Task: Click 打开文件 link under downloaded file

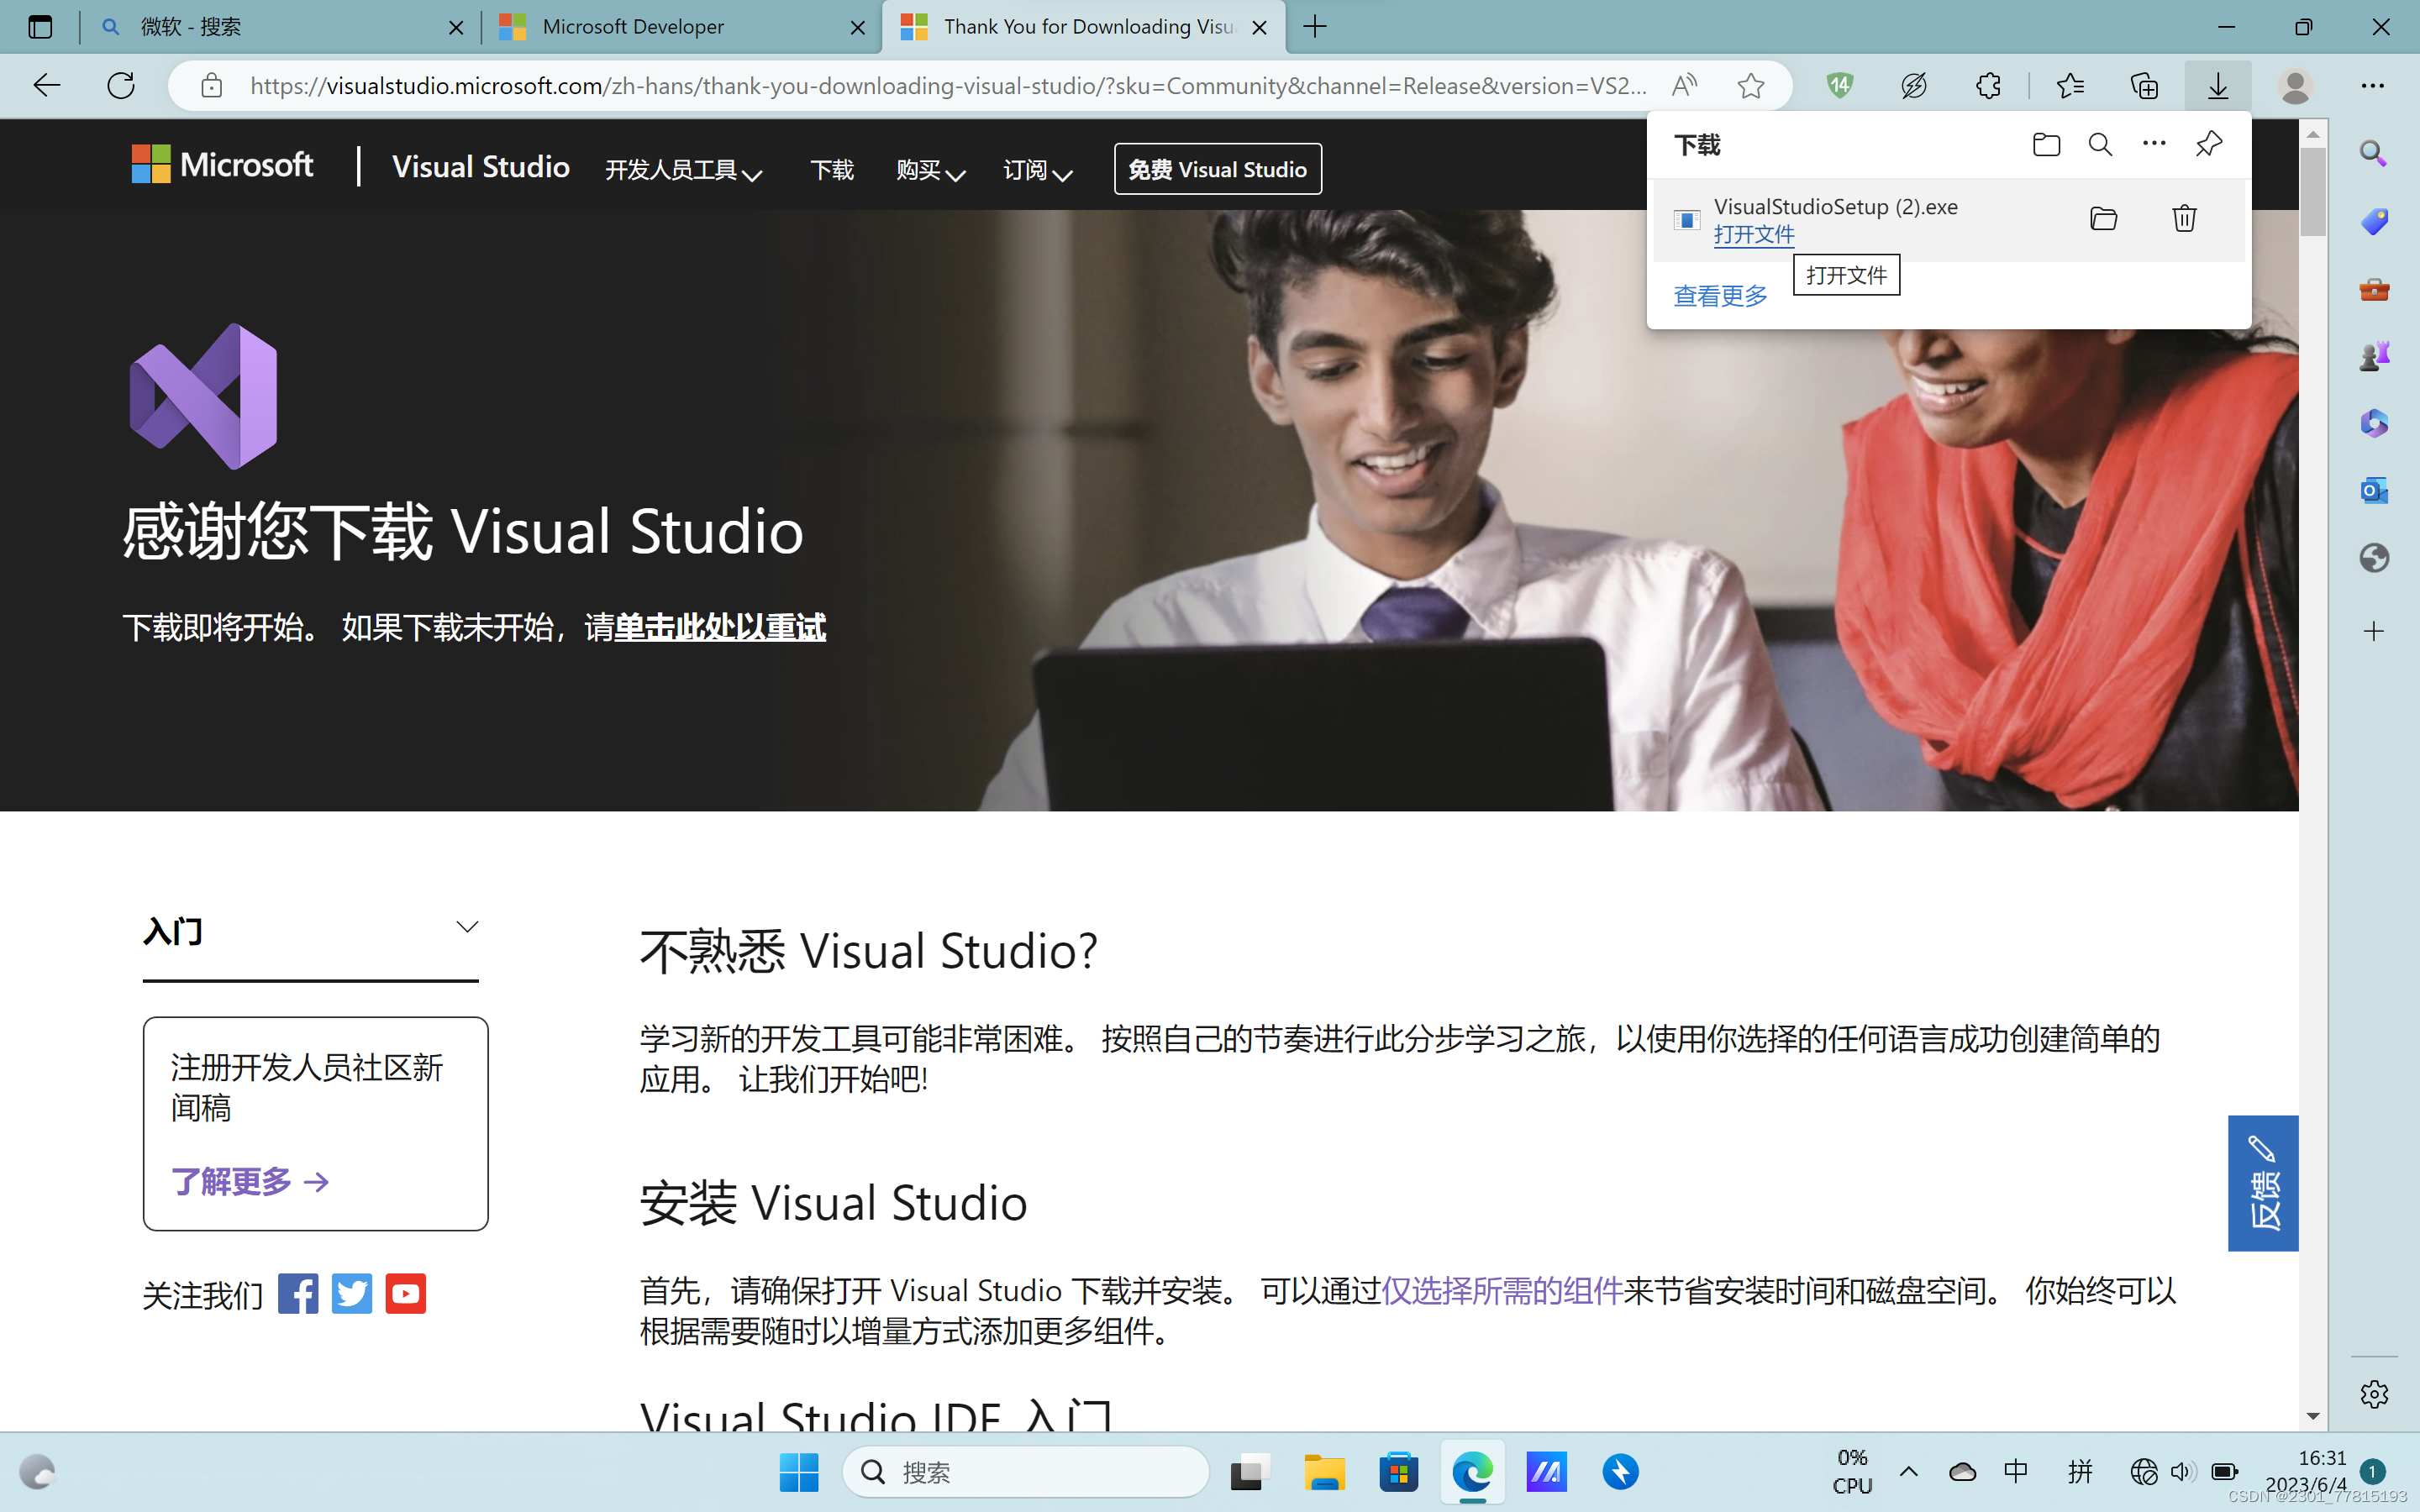Action: pos(1754,234)
